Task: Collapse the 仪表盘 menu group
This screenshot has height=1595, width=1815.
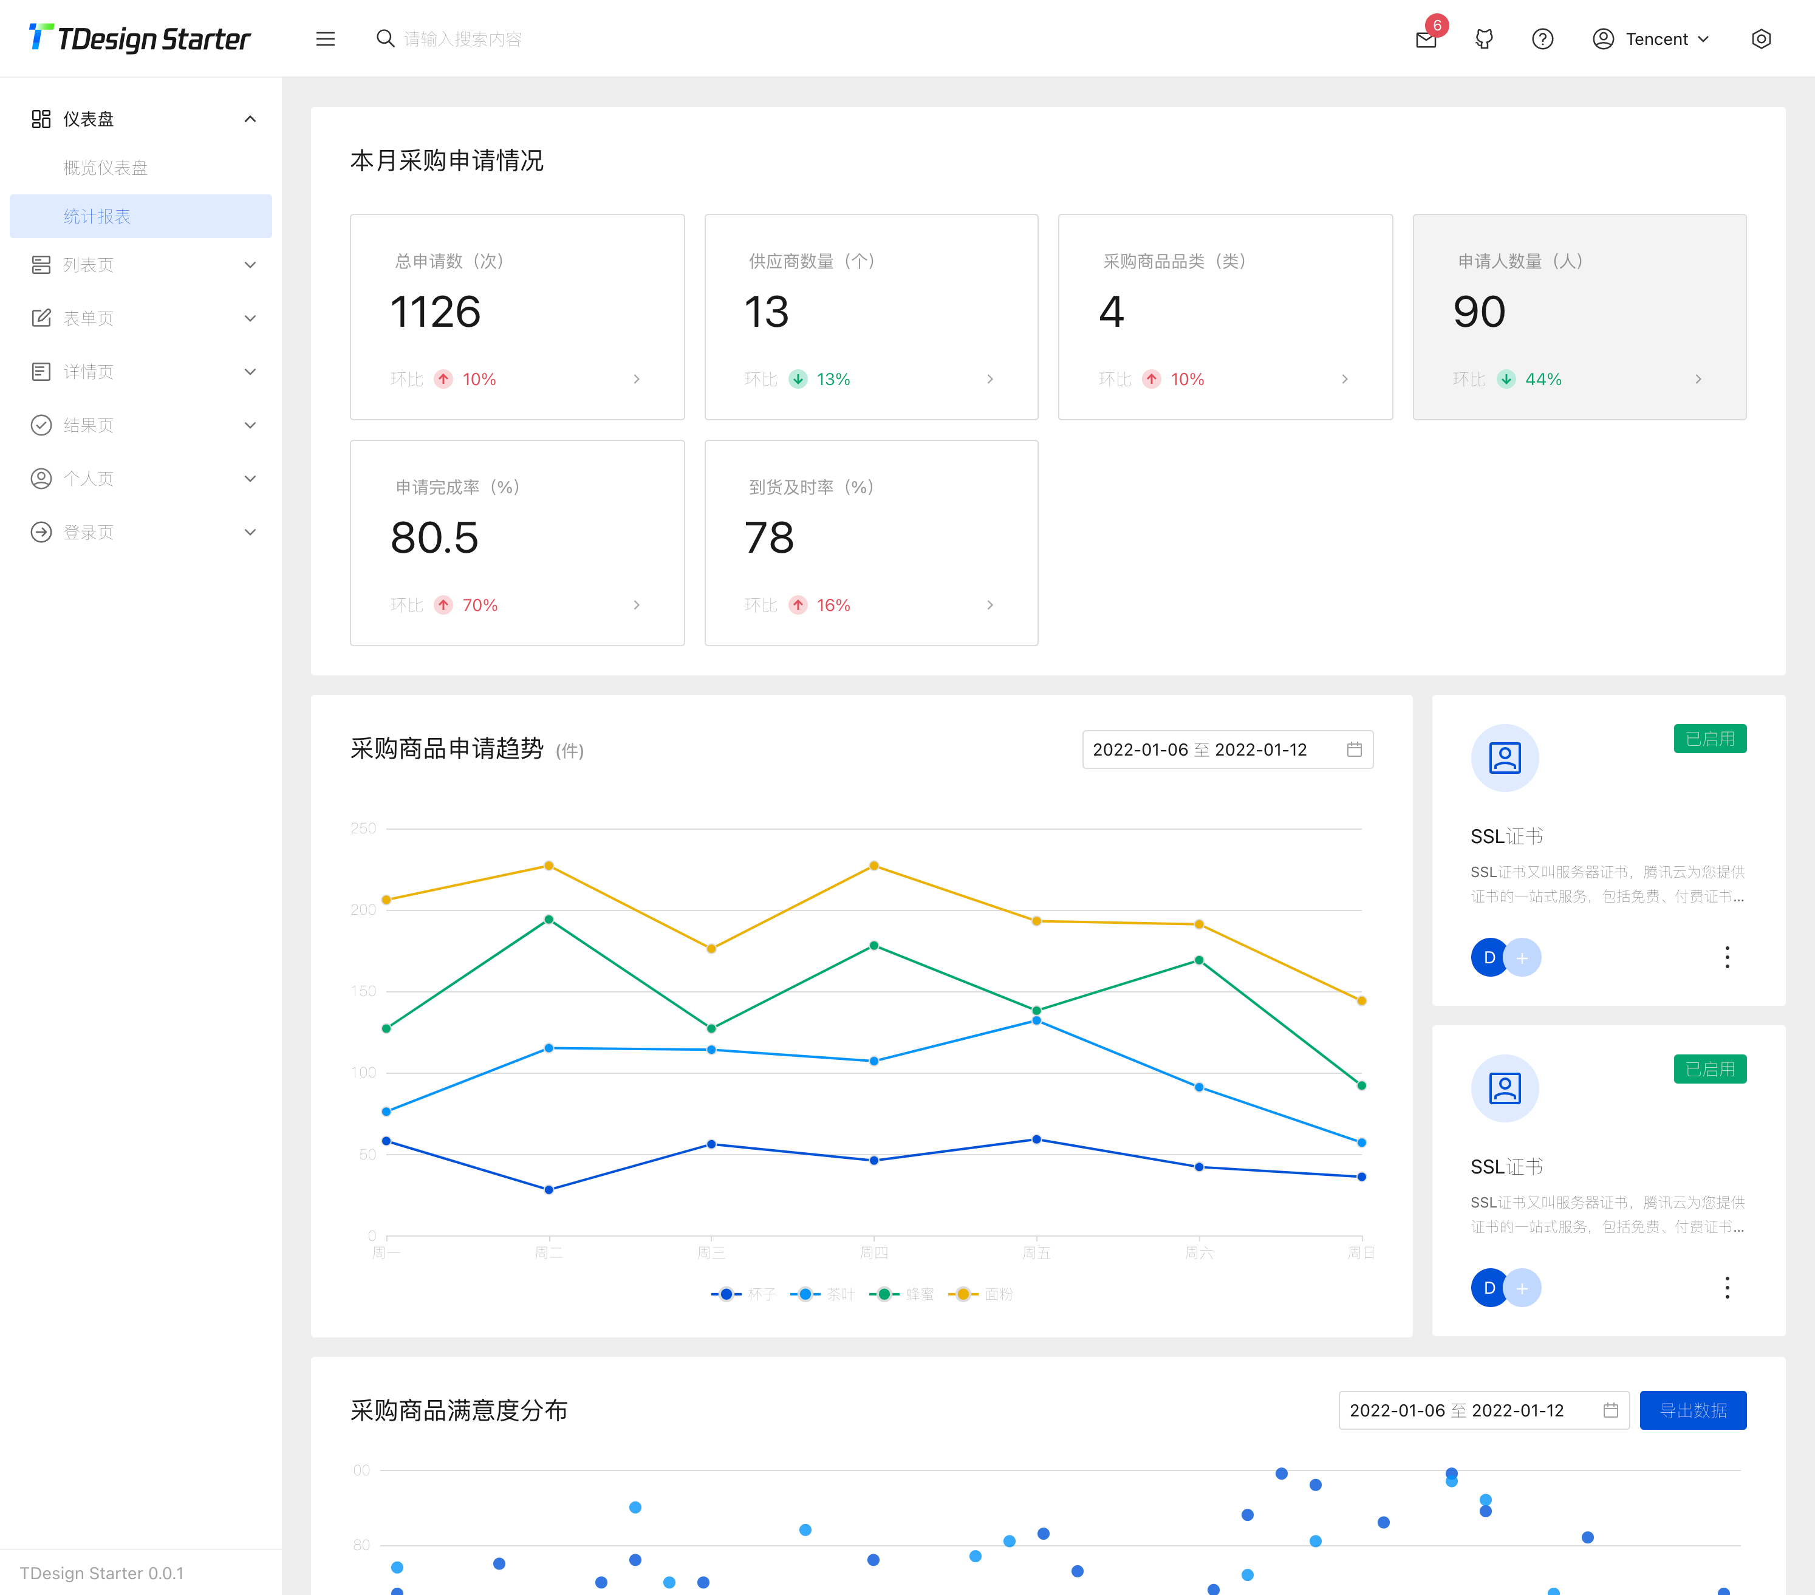Action: [141, 119]
